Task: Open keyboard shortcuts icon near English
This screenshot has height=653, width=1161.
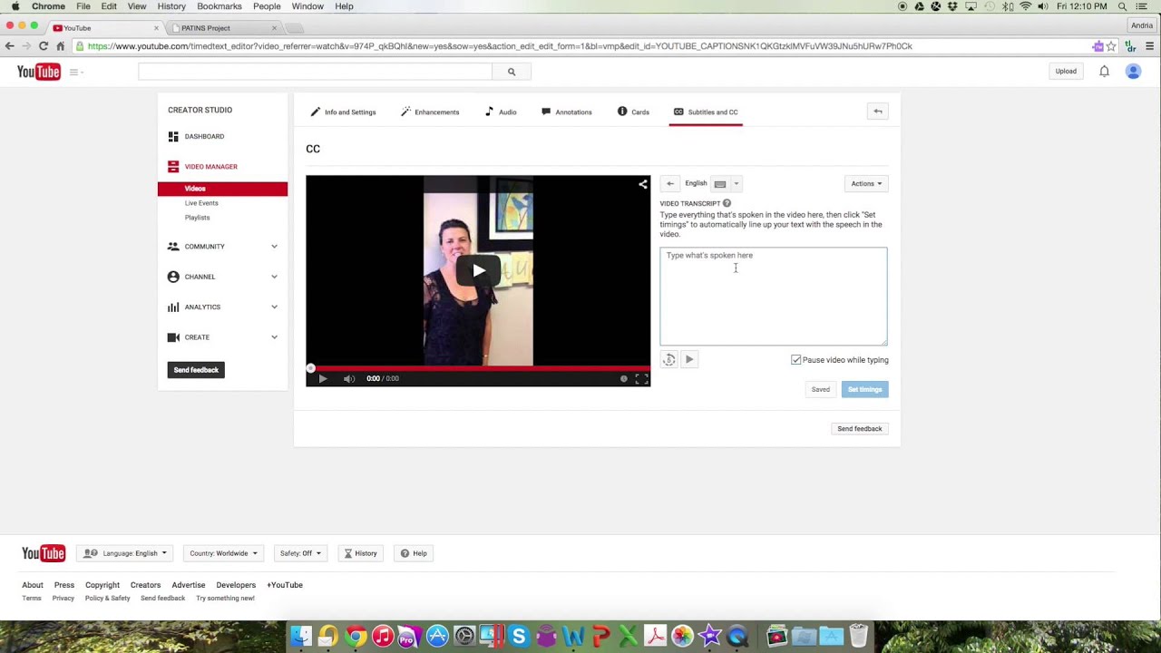Action: [720, 183]
